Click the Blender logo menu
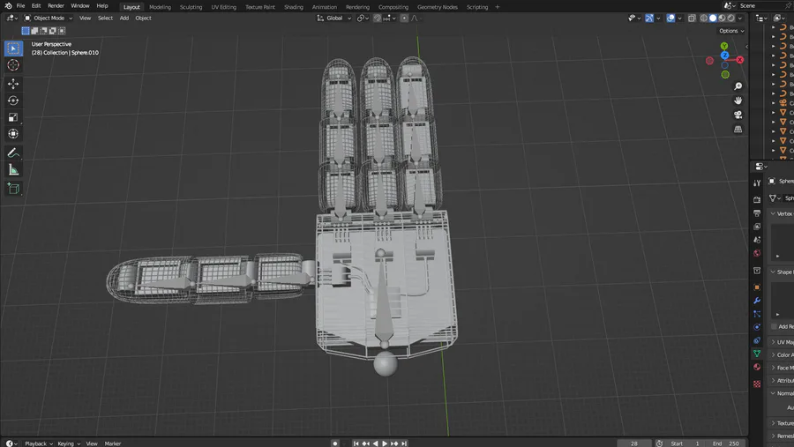Image resolution: width=794 pixels, height=447 pixels. (x=8, y=6)
